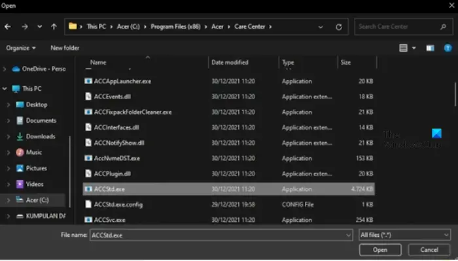Expand the Desktop tree node
Image resolution: width=458 pixels, height=261 pixels.
click(x=9, y=105)
